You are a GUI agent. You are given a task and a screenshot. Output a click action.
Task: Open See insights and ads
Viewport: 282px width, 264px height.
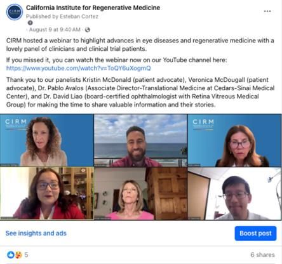36,233
